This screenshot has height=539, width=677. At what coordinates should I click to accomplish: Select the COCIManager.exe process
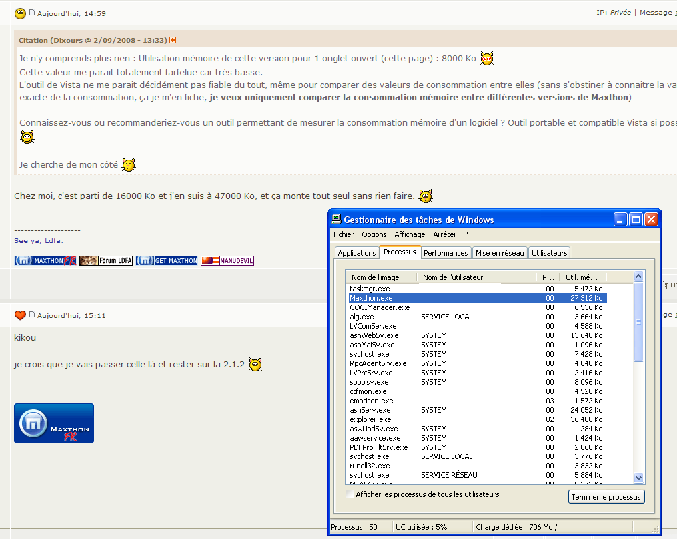tap(478, 307)
